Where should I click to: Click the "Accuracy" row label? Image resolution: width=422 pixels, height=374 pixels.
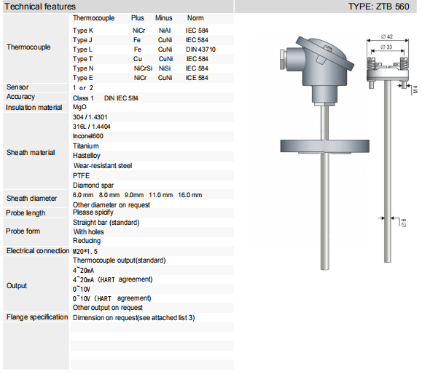pyautogui.click(x=20, y=97)
